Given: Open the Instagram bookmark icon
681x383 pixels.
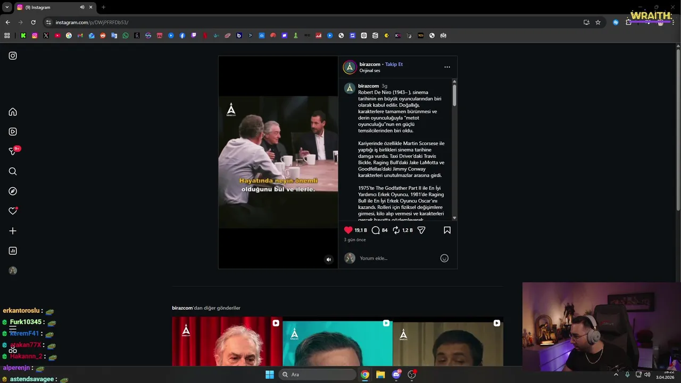Looking at the screenshot, I should click(35, 36).
